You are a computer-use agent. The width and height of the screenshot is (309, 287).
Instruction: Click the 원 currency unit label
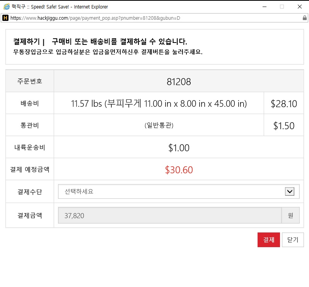[290, 215]
